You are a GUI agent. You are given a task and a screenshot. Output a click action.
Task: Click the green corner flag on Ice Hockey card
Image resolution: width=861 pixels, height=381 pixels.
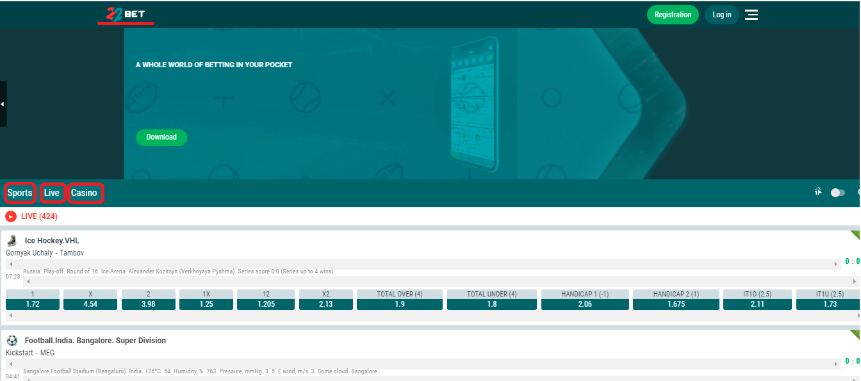pyautogui.click(x=855, y=235)
